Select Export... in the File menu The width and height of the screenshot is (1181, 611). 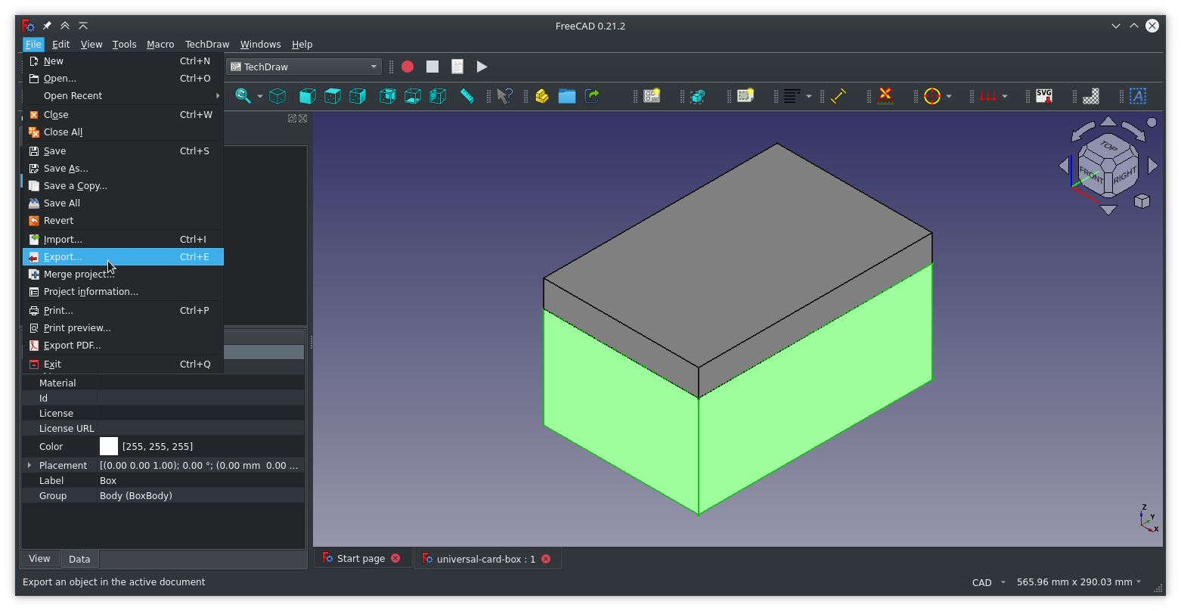click(x=63, y=257)
